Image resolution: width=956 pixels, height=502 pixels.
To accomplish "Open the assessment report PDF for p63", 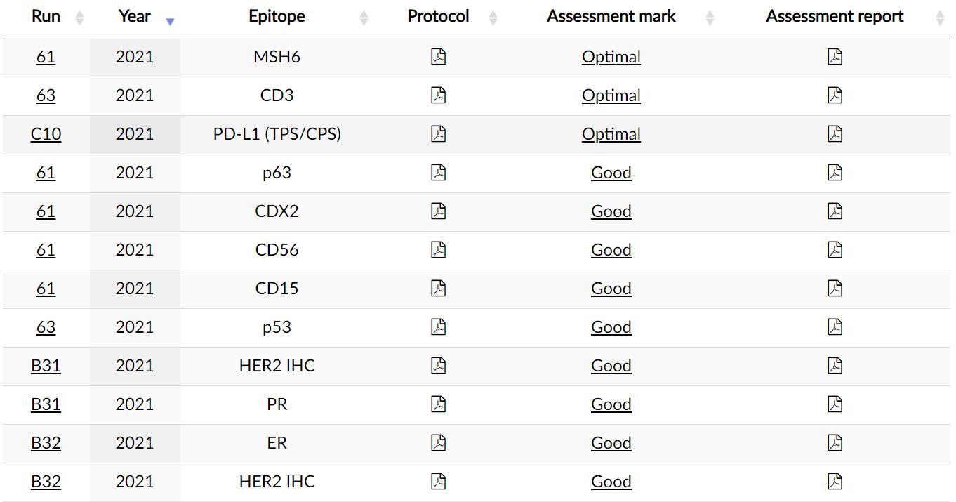I will point(835,173).
